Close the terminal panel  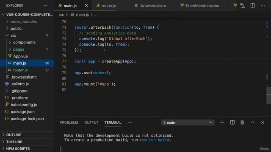coord(263,122)
